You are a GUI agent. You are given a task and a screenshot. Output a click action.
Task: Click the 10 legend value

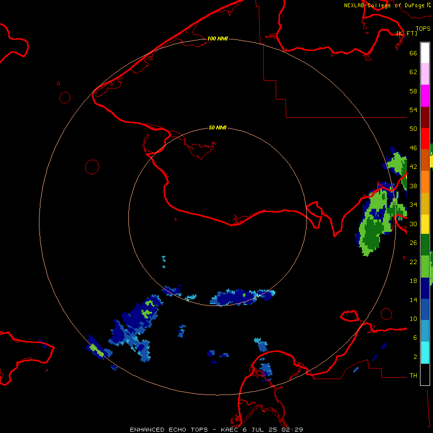[413, 318]
